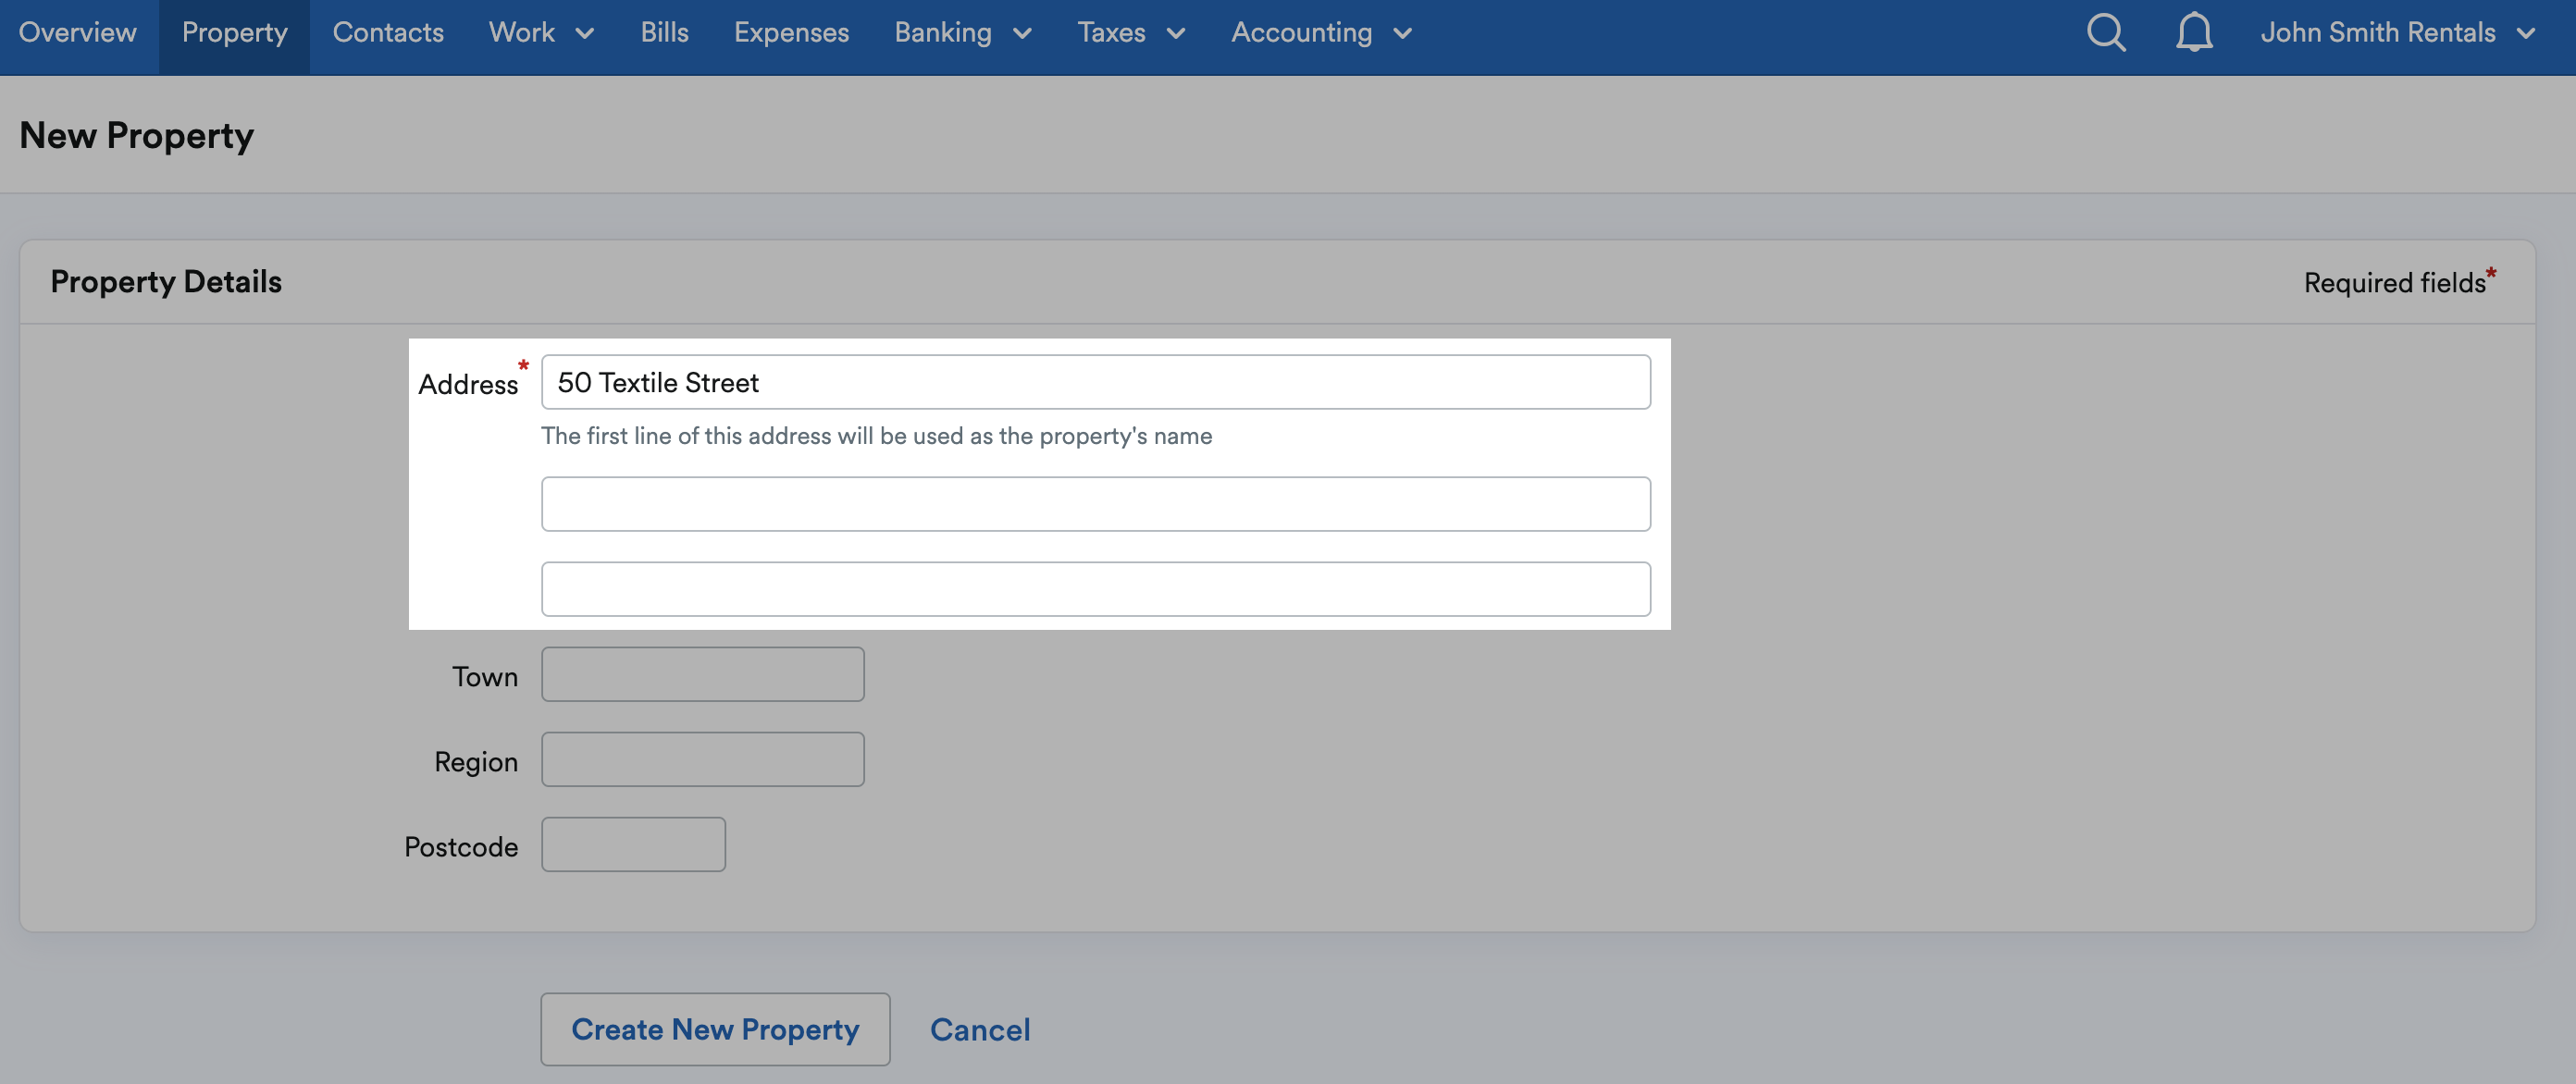
Task: Click the first Address line field
Action: pyautogui.click(x=1096, y=382)
